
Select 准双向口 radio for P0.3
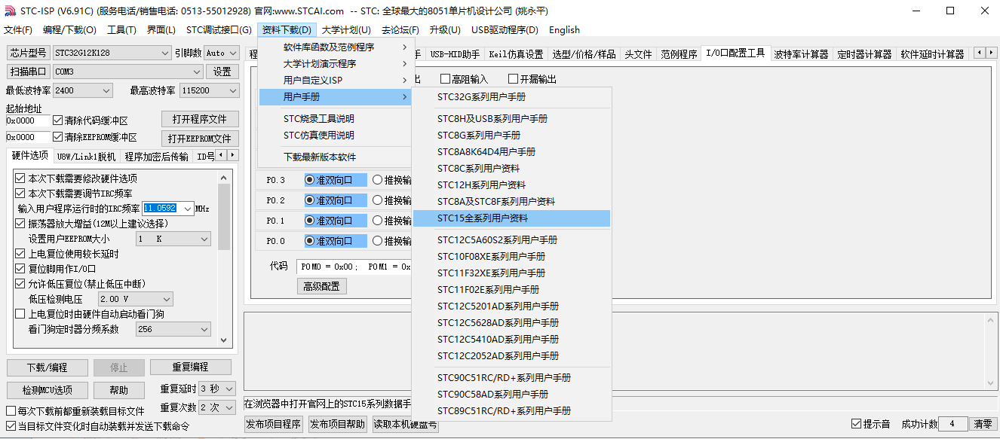tap(309, 180)
